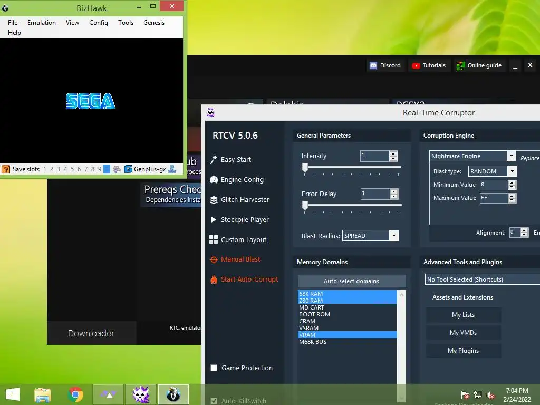Select 68K RAM memory domain

[347, 294]
